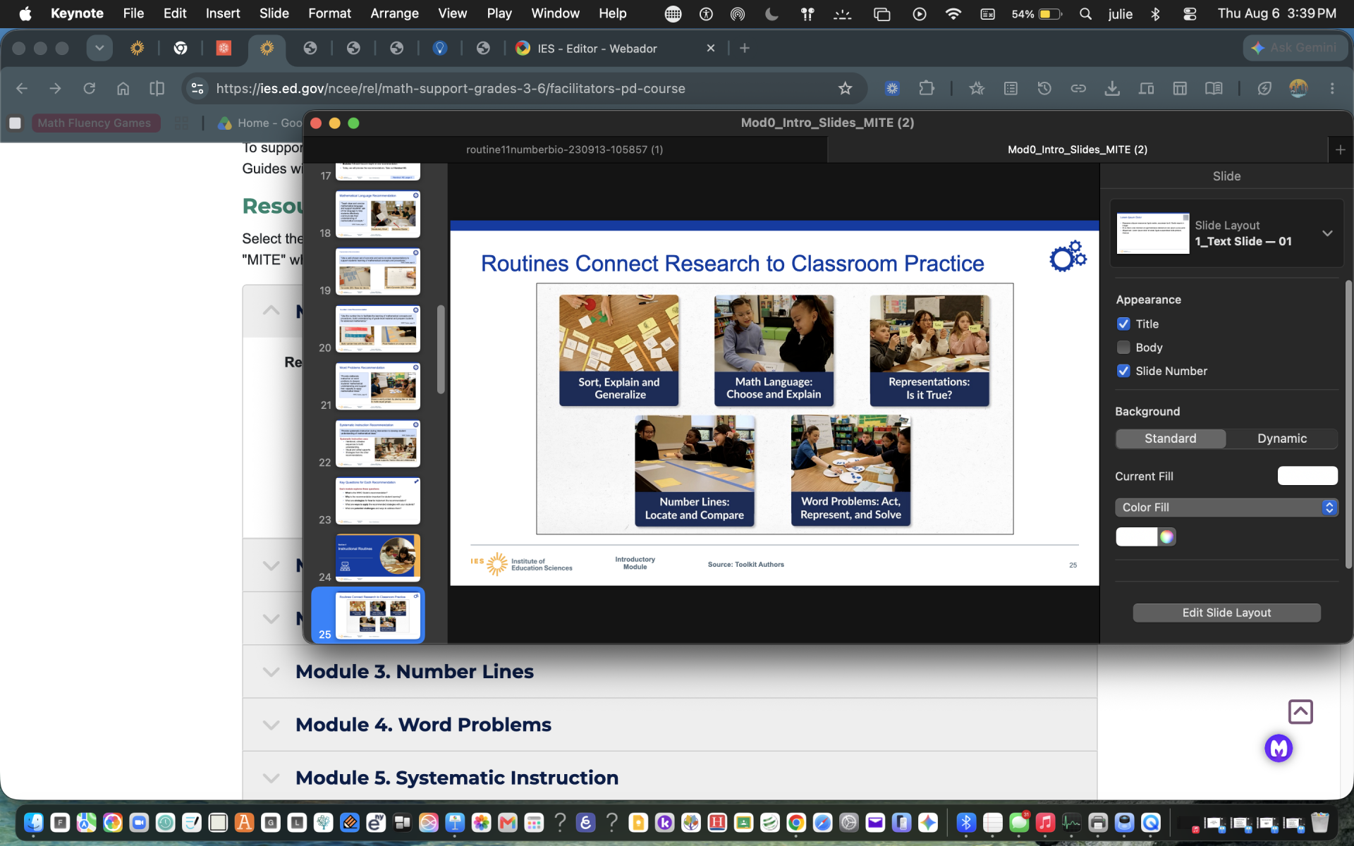This screenshot has height=846, width=1354.
Task: Click the slide navigator scrollbar
Action: tap(441, 349)
